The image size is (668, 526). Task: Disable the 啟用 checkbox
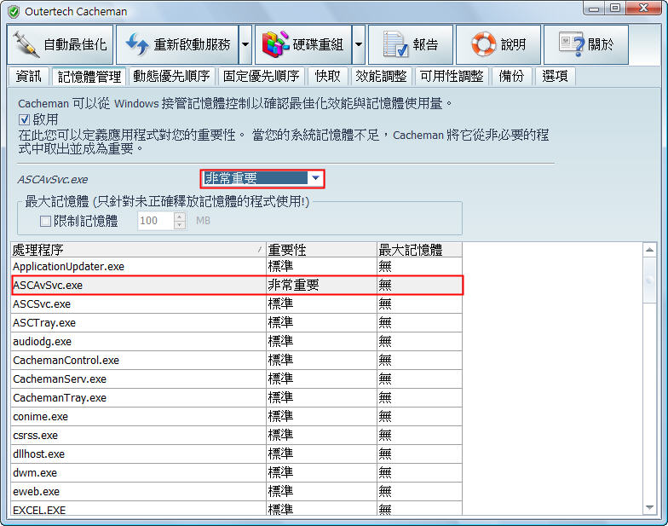(x=24, y=119)
